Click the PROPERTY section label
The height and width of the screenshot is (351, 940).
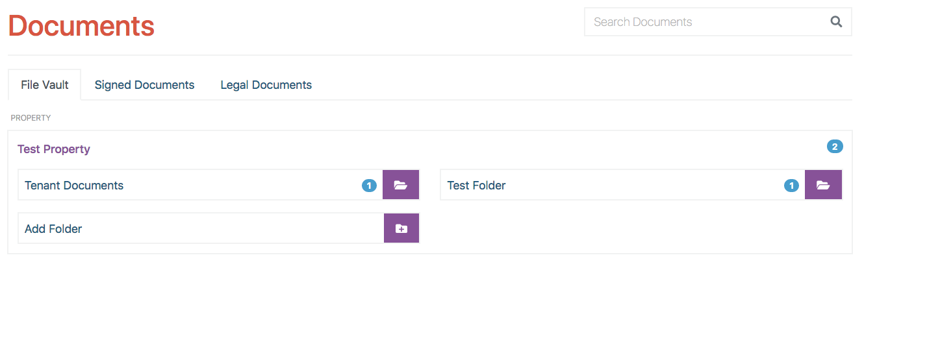[x=31, y=118]
